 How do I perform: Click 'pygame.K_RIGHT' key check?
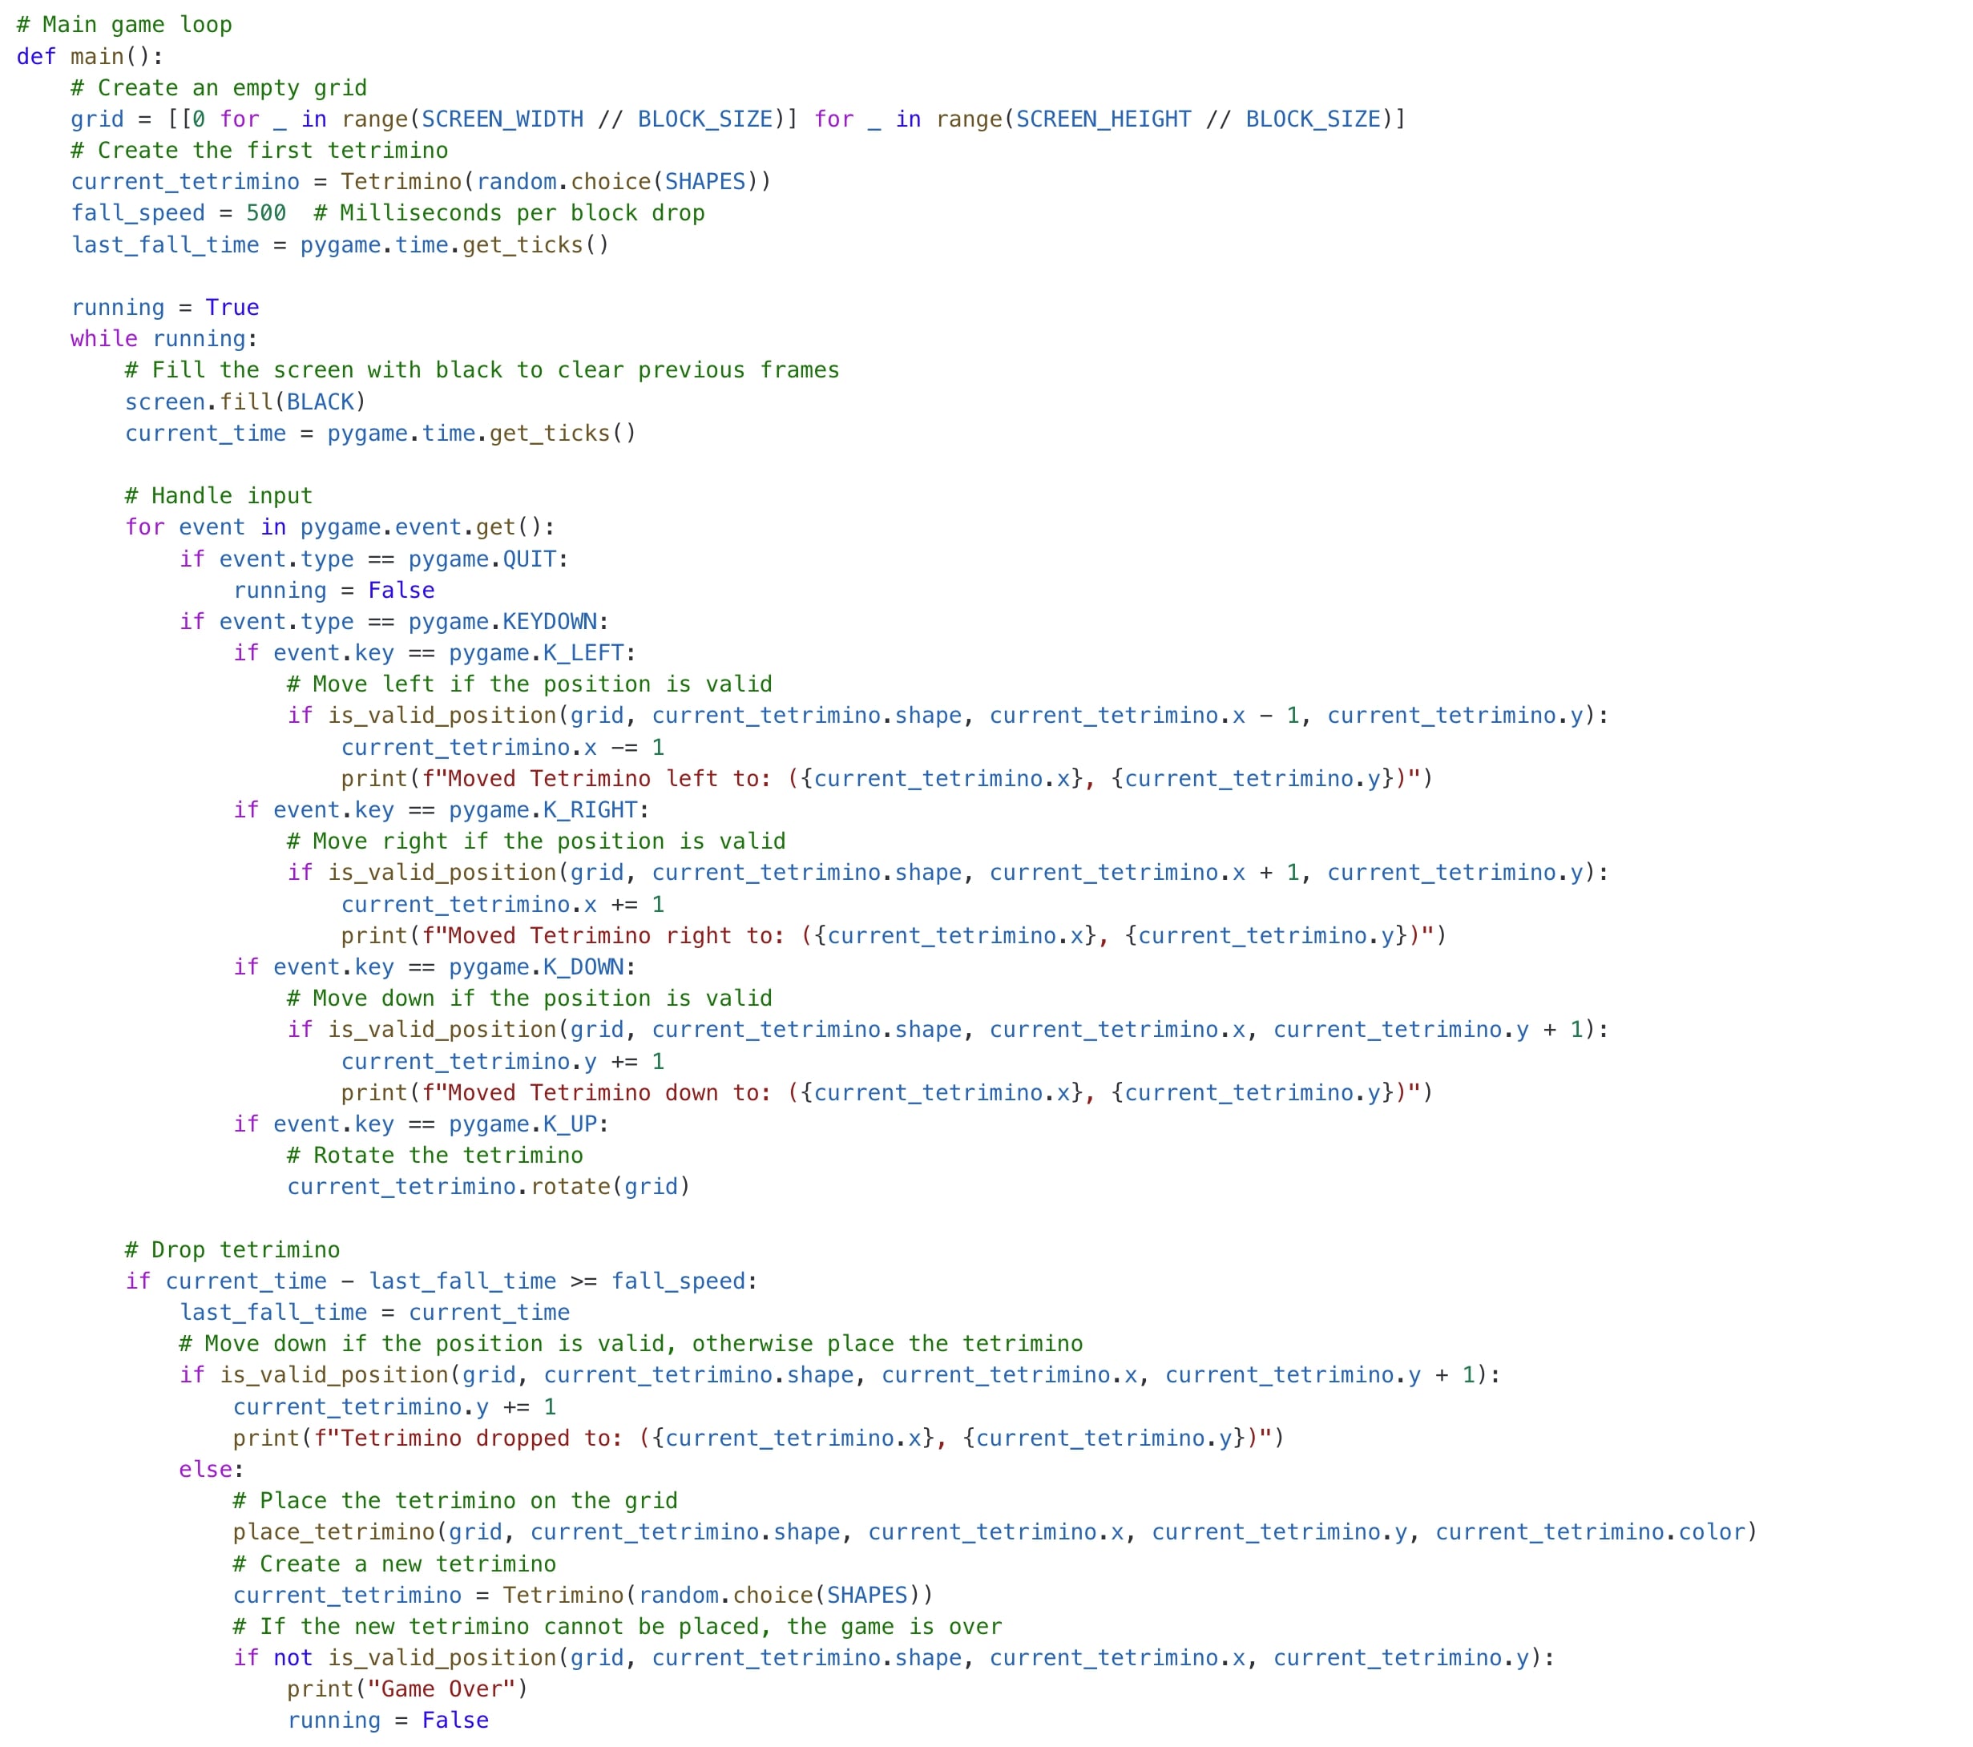pos(543,810)
